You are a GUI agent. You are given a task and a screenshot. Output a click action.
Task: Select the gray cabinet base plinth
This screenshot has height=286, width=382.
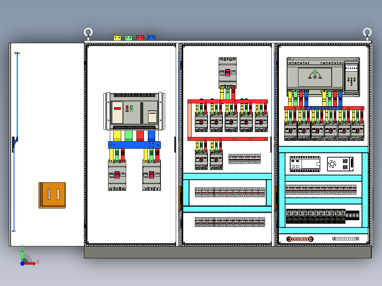coord(227,252)
